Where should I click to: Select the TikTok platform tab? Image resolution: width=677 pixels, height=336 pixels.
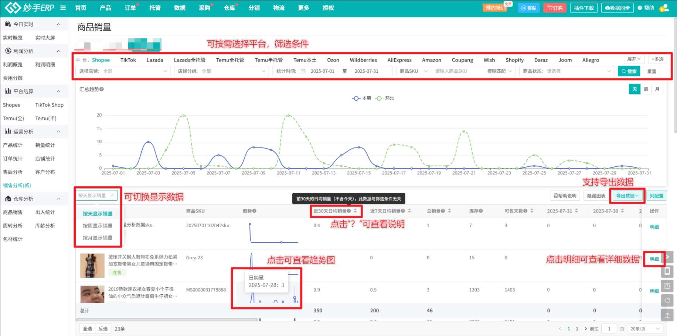[128, 60]
